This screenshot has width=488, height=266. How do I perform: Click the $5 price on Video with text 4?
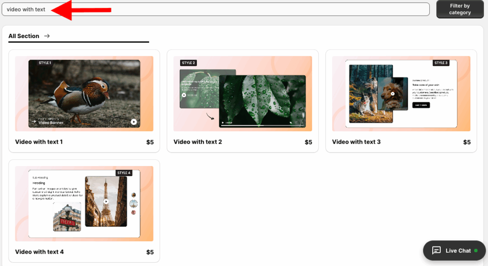point(150,252)
